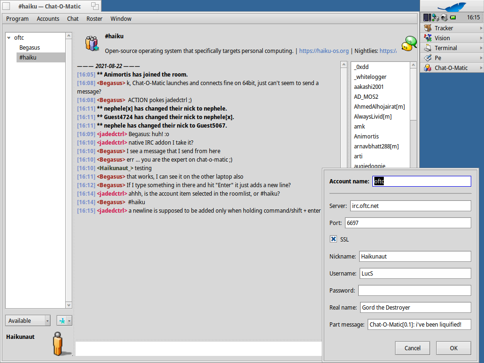Click the process controller tray icon

click(427, 17)
